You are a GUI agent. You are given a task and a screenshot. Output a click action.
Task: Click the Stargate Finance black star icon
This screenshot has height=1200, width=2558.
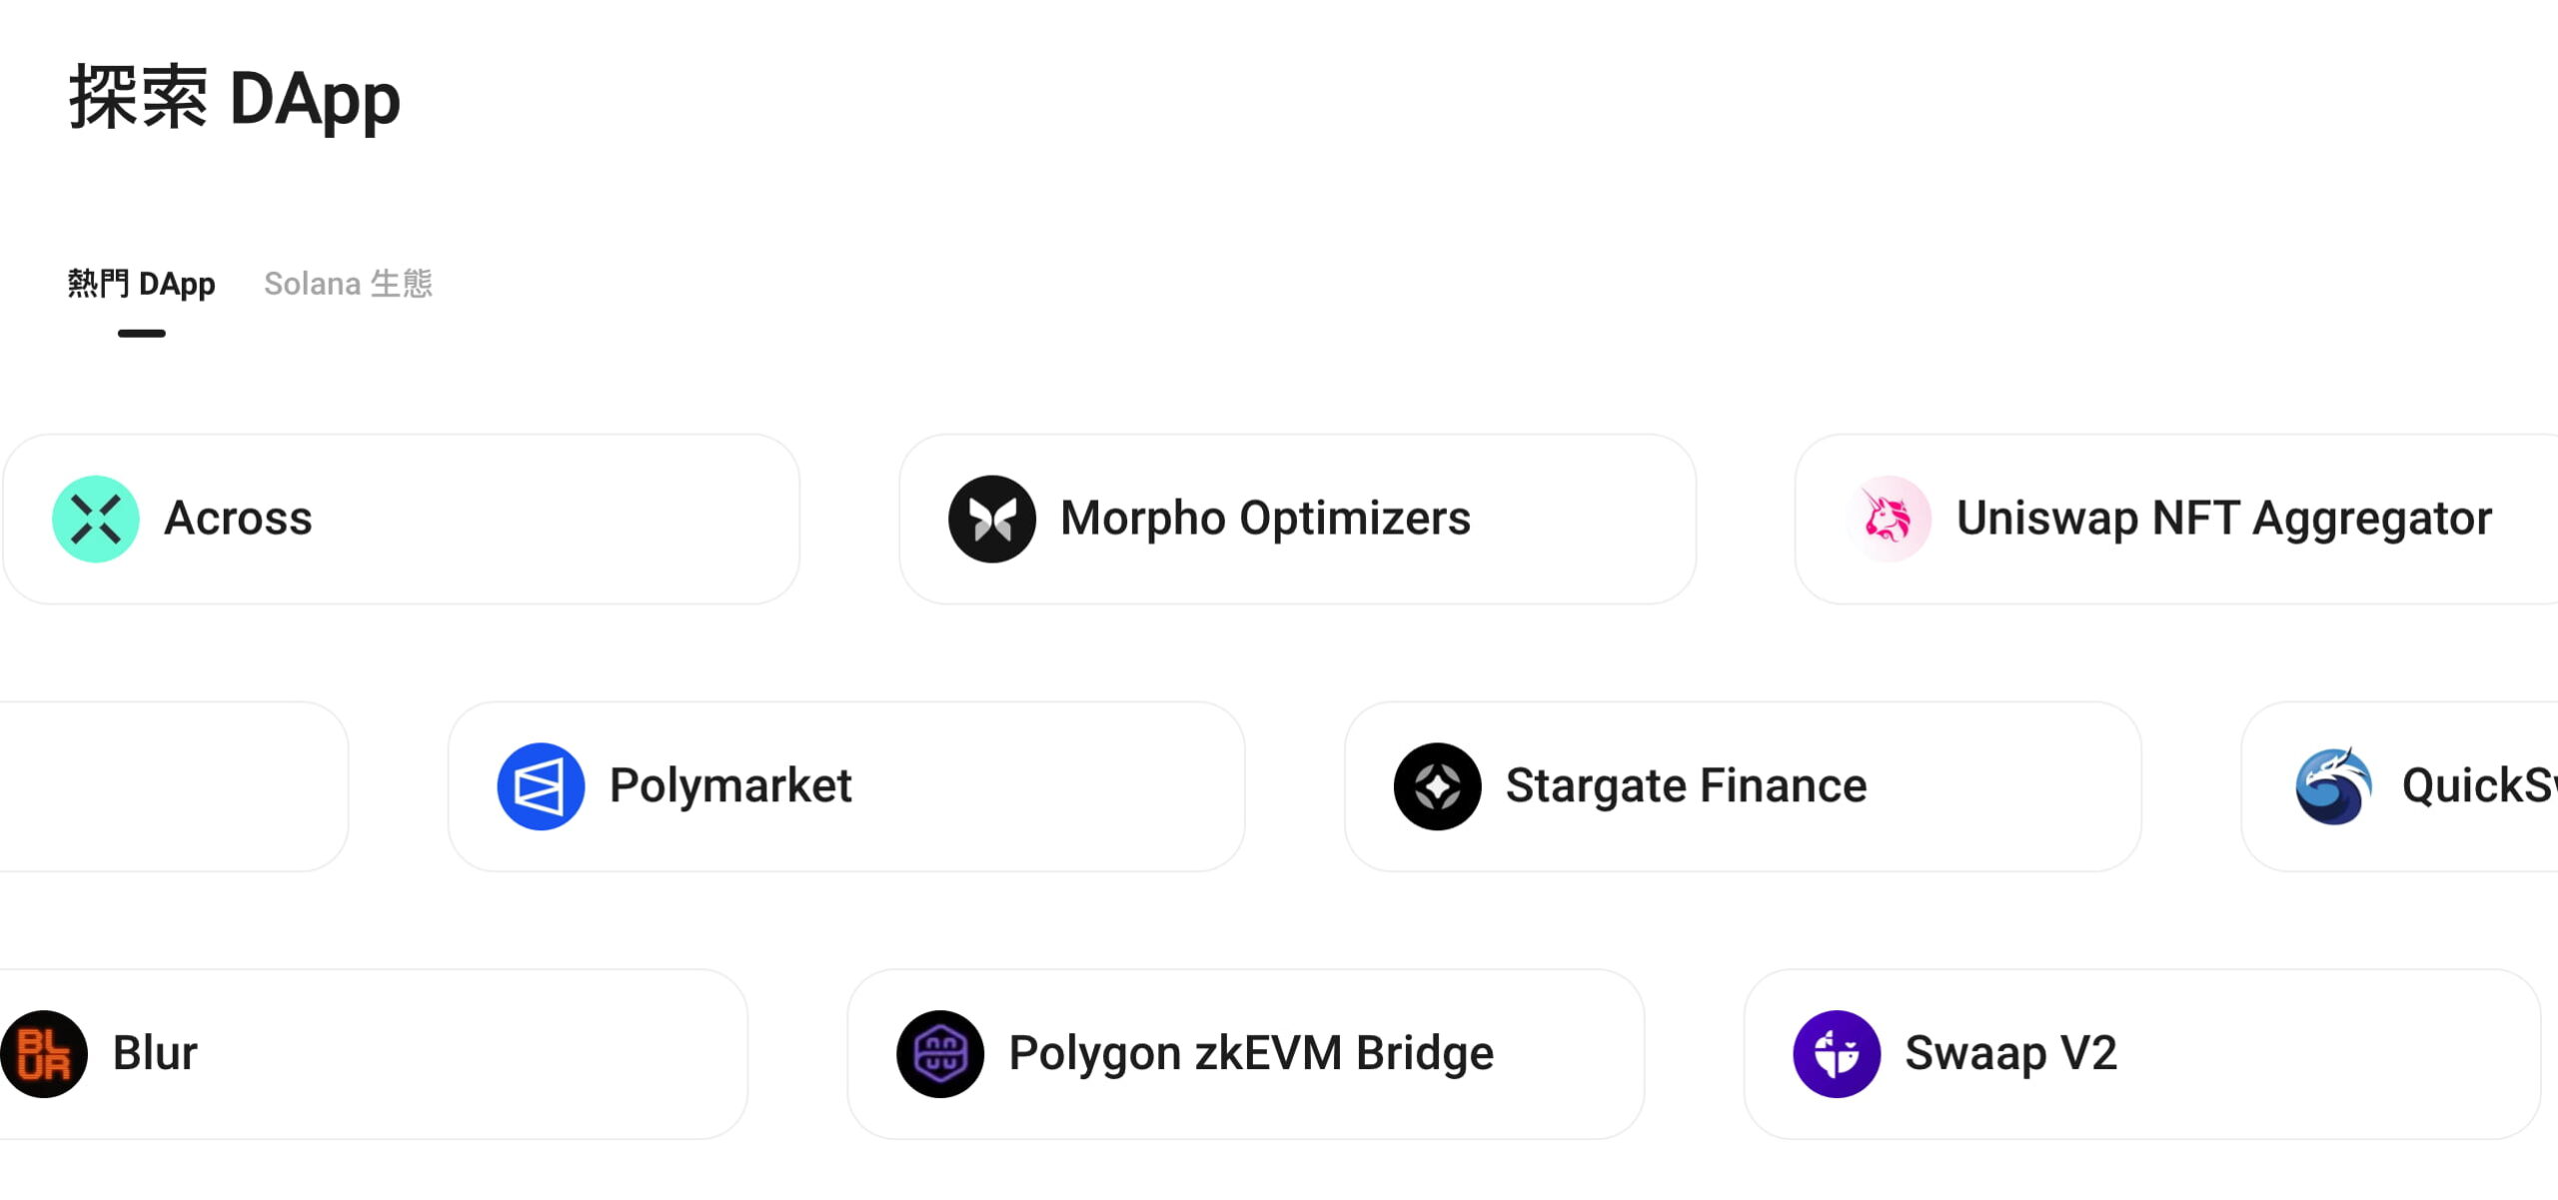tap(1437, 786)
